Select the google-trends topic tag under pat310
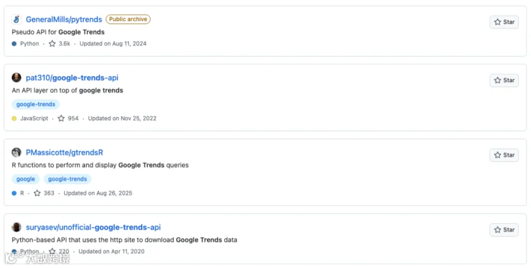The height and width of the screenshot is (268, 531). (35, 104)
